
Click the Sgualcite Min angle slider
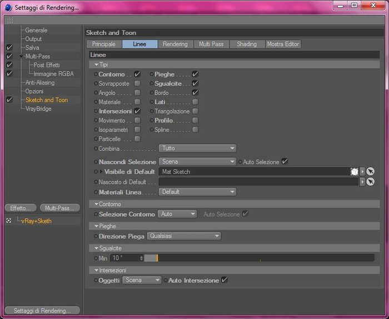(x=260, y=258)
